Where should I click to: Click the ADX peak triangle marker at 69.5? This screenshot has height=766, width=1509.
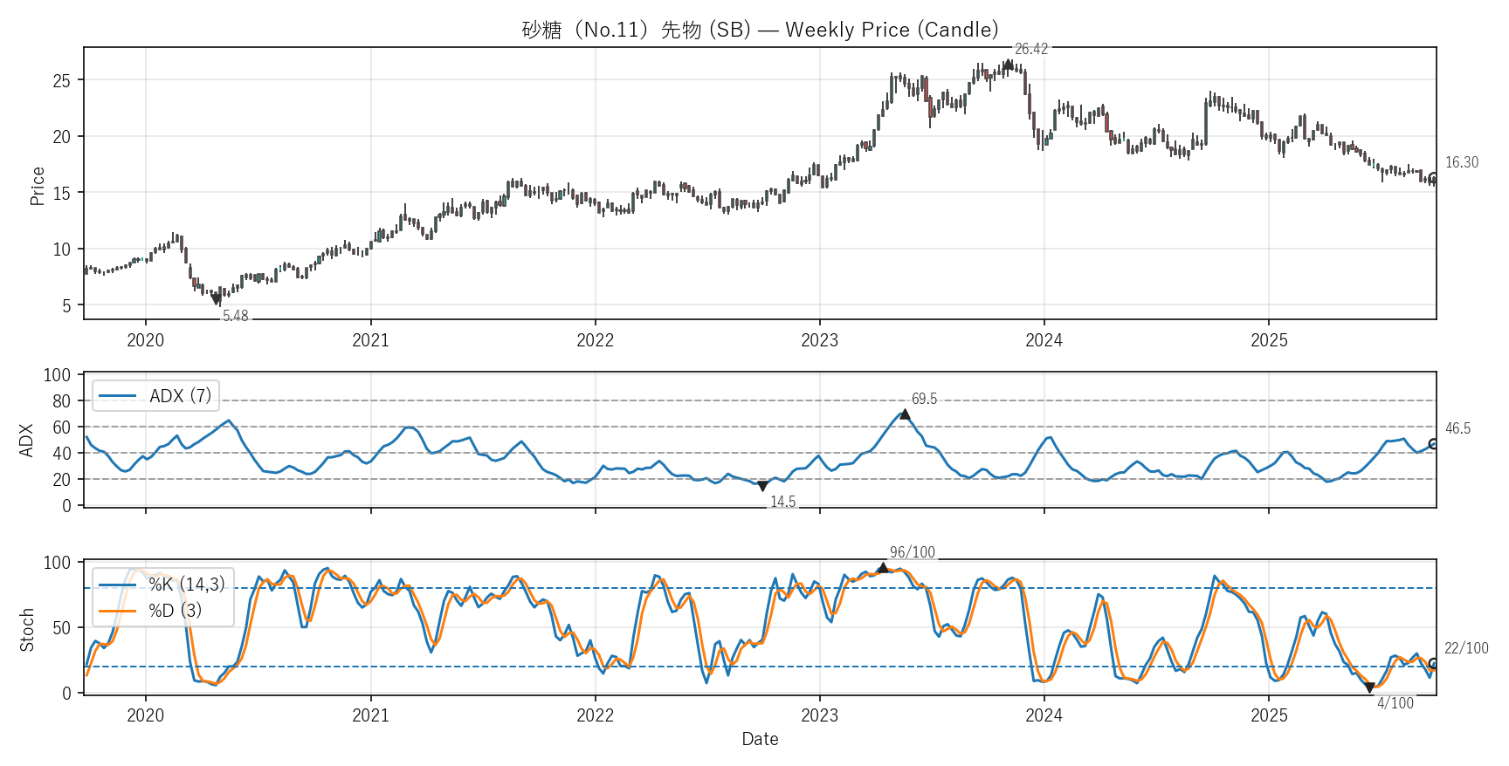click(905, 414)
